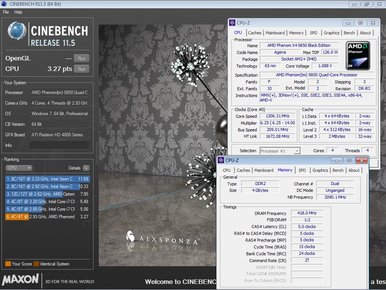The width and height of the screenshot is (386, 290).
Task: Select ranking entry 5 Core i7 2.80 GHz
Action: (47, 209)
